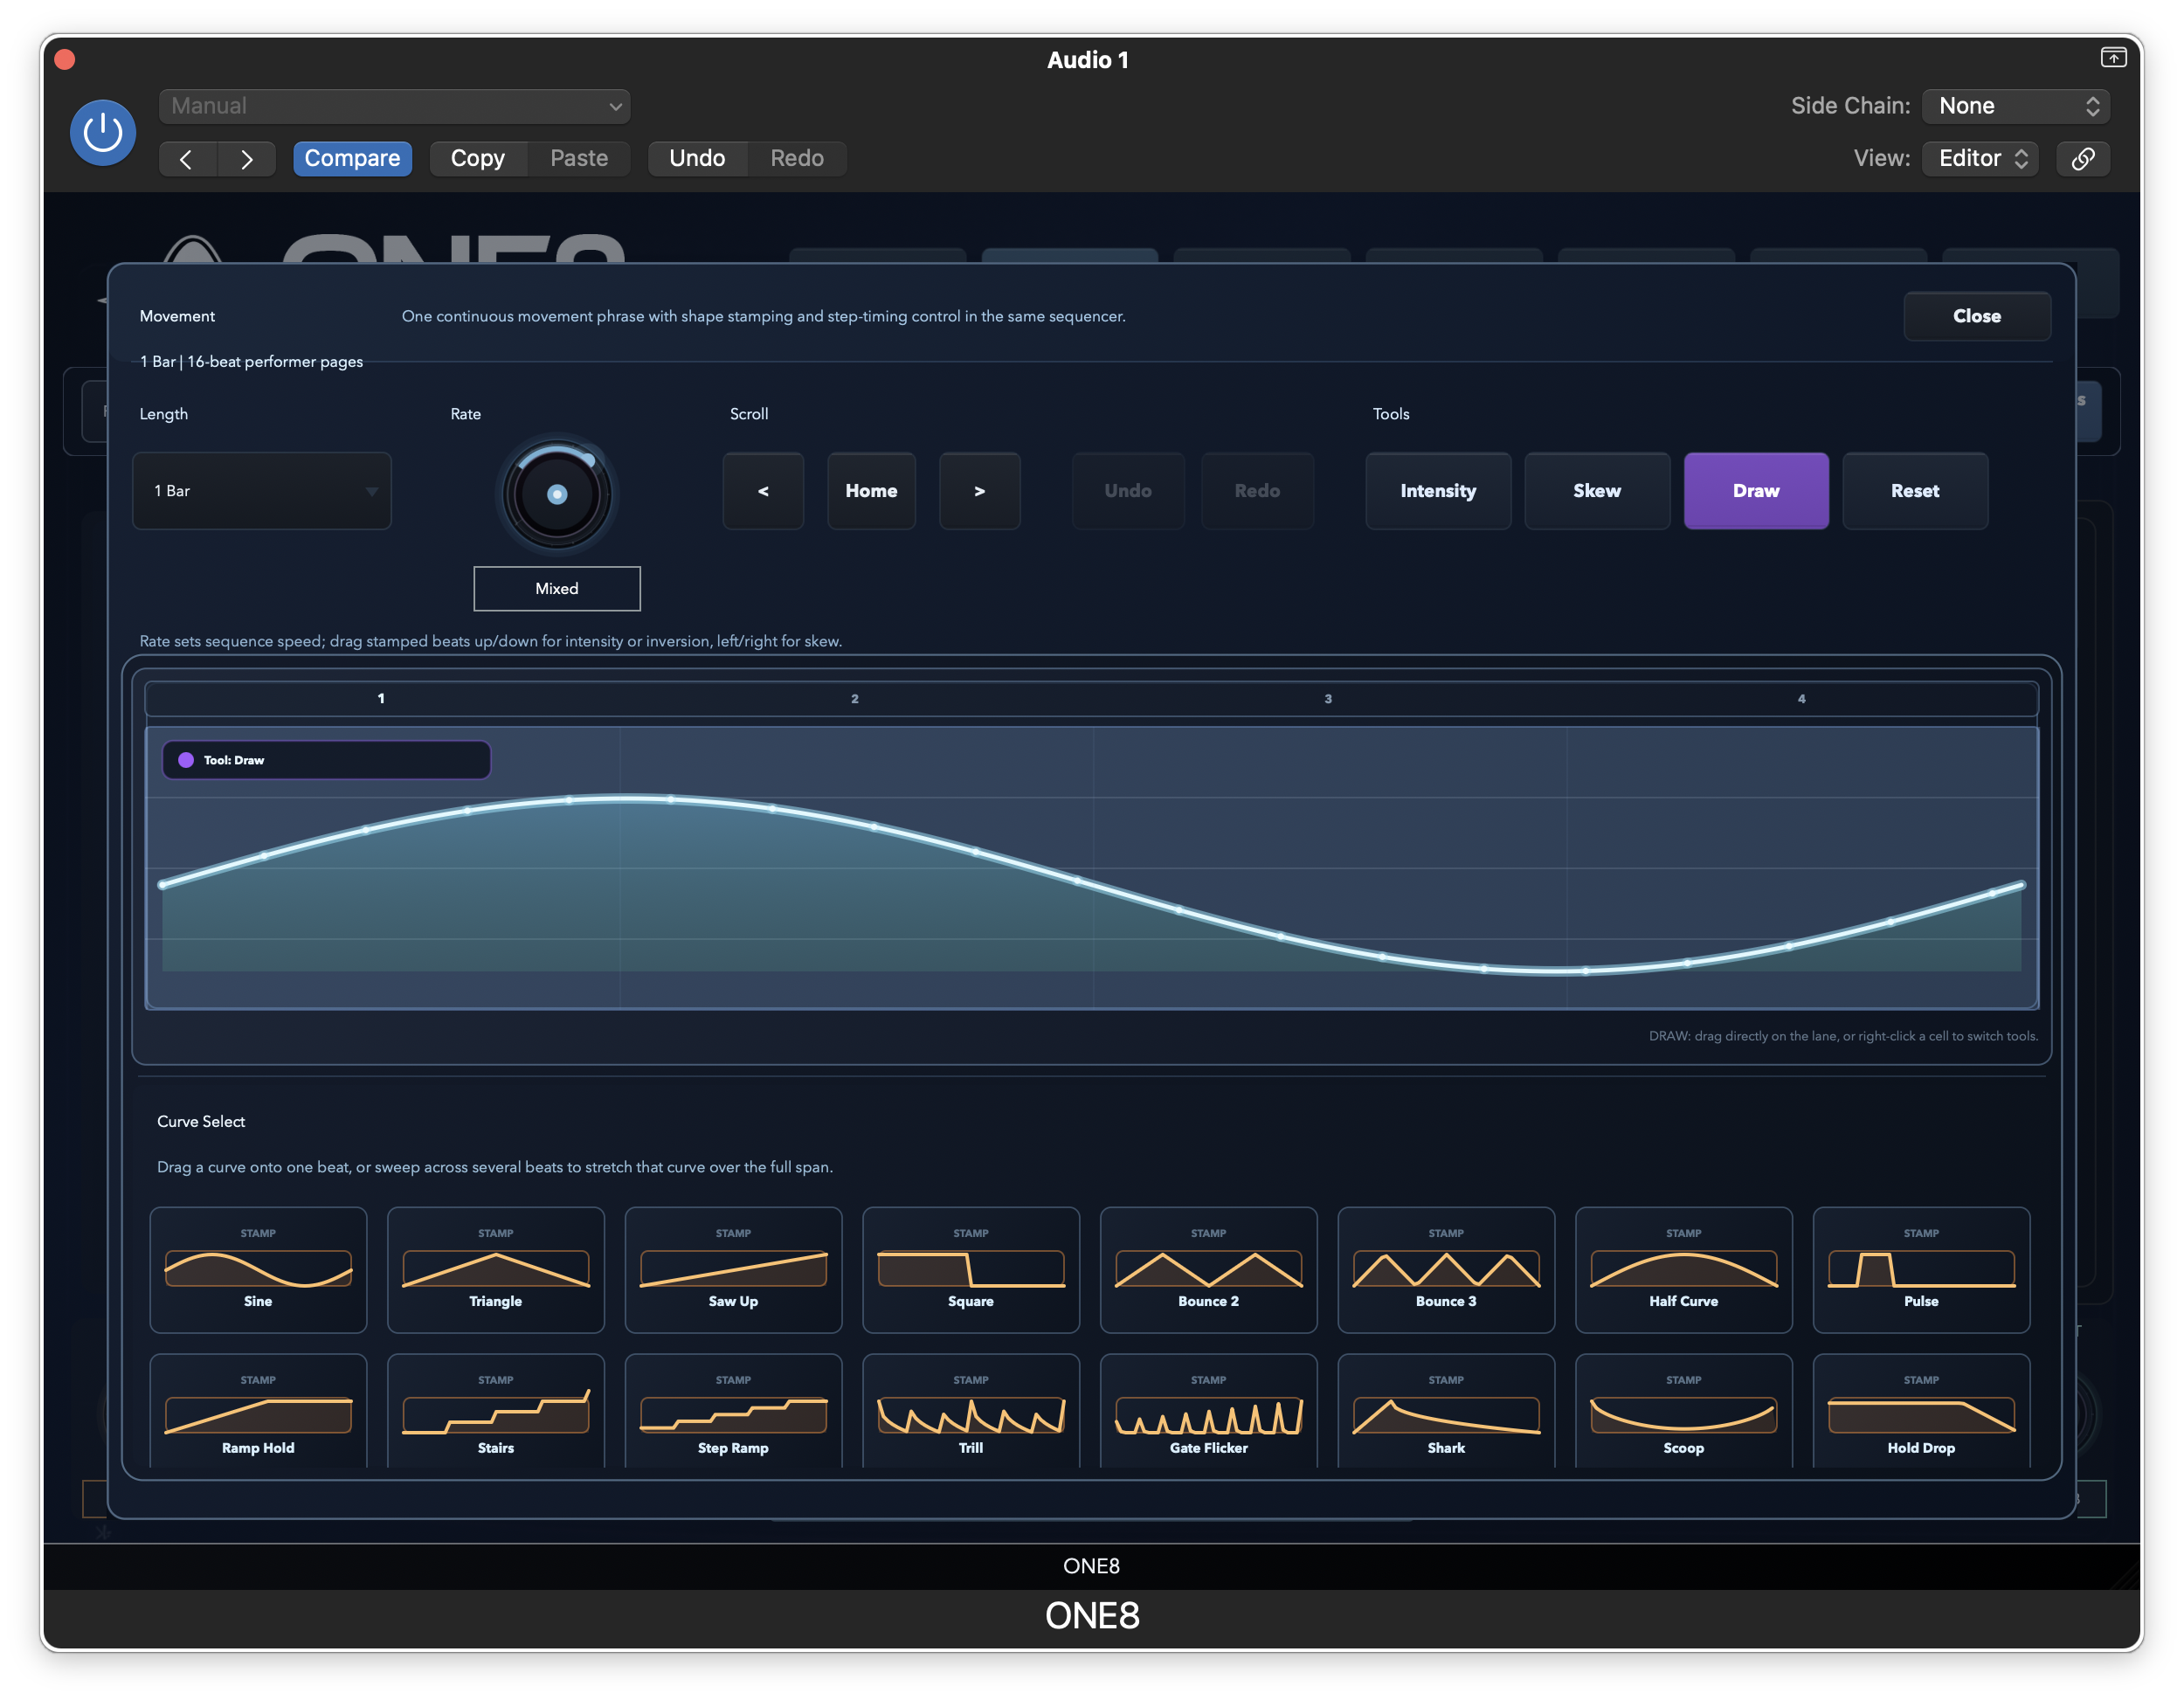Select the Step Ramp stamp curve
The image size is (2184, 1700).
(x=733, y=1412)
